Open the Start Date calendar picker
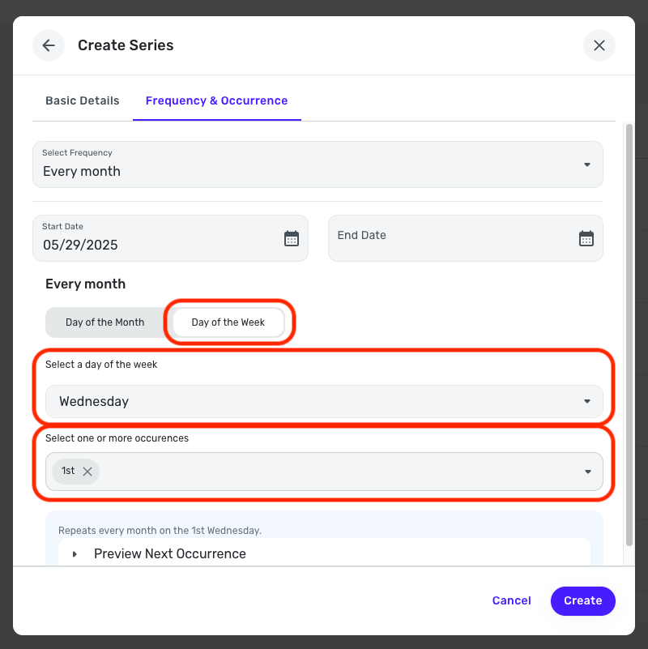Image resolution: width=648 pixels, height=649 pixels. pyautogui.click(x=292, y=238)
